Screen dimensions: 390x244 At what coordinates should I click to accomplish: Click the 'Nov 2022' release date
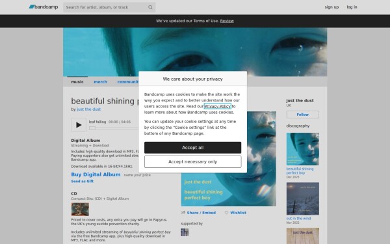click(292, 223)
